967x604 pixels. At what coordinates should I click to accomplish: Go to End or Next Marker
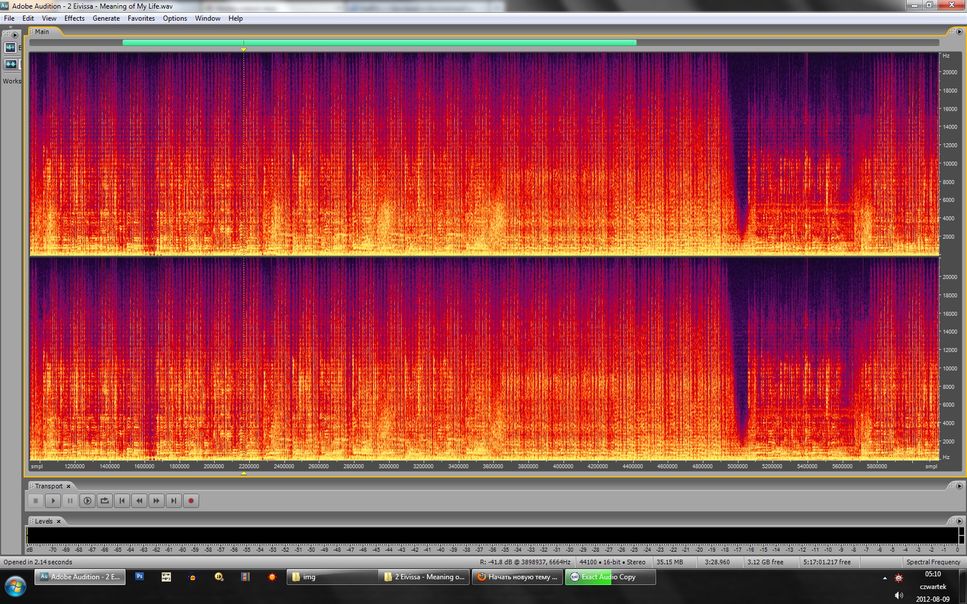point(174,501)
